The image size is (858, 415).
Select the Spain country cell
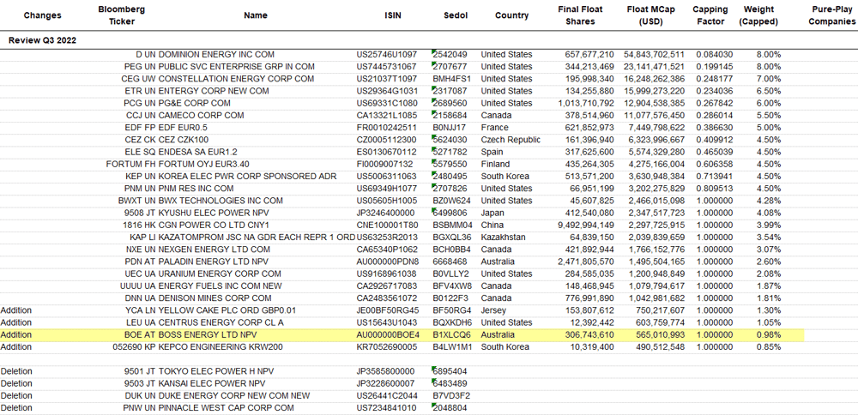pos(492,152)
